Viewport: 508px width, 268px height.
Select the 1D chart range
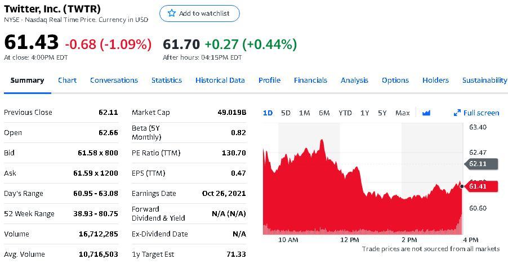point(268,113)
